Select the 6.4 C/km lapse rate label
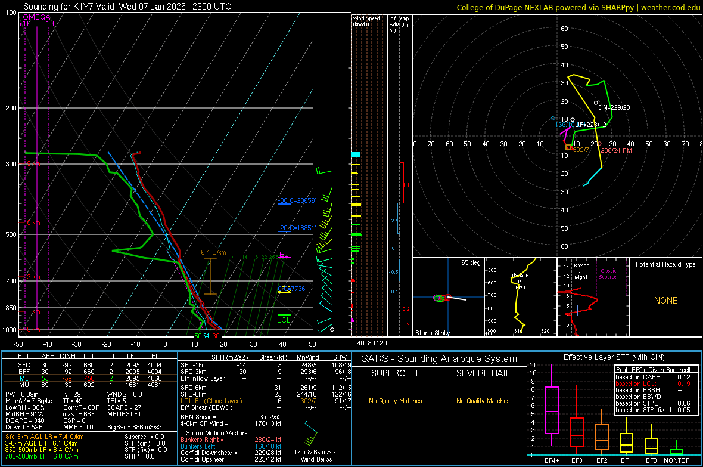The image size is (703, 467). click(x=213, y=252)
